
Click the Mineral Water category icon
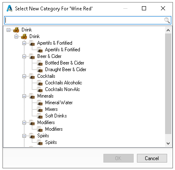40,103
